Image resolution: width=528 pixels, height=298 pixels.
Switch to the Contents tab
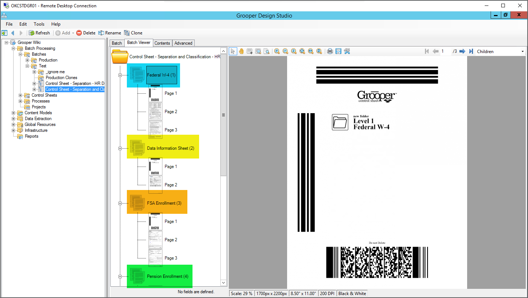pyautogui.click(x=162, y=43)
